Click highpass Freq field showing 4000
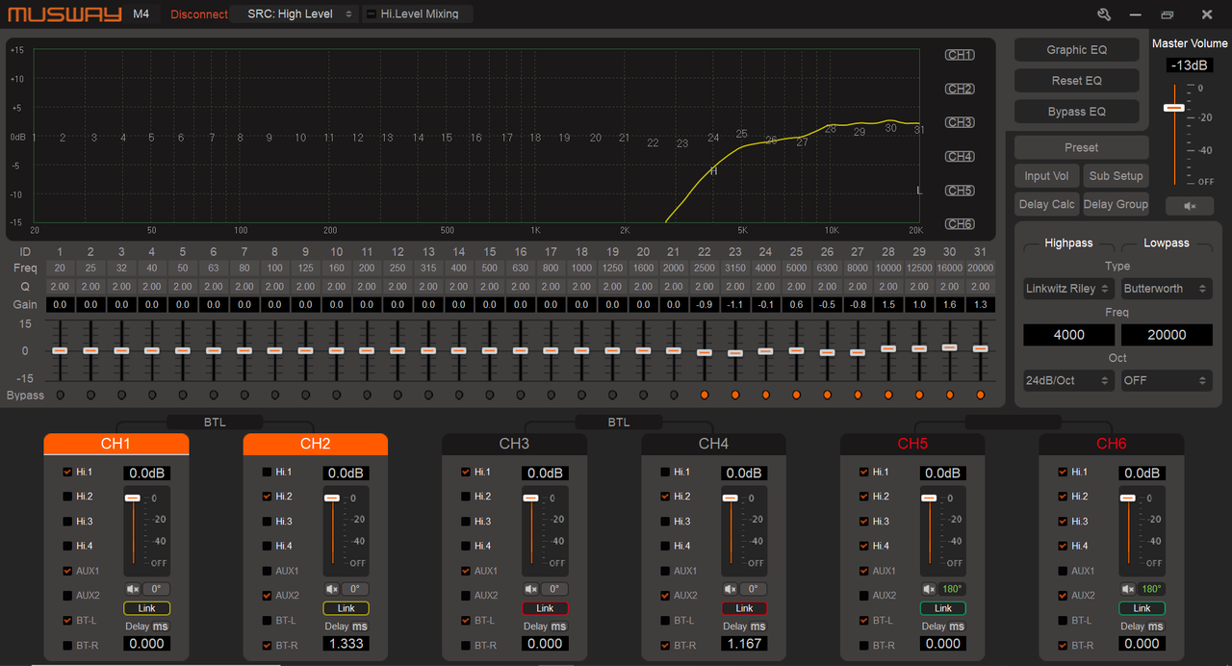This screenshot has width=1232, height=666. tap(1068, 335)
